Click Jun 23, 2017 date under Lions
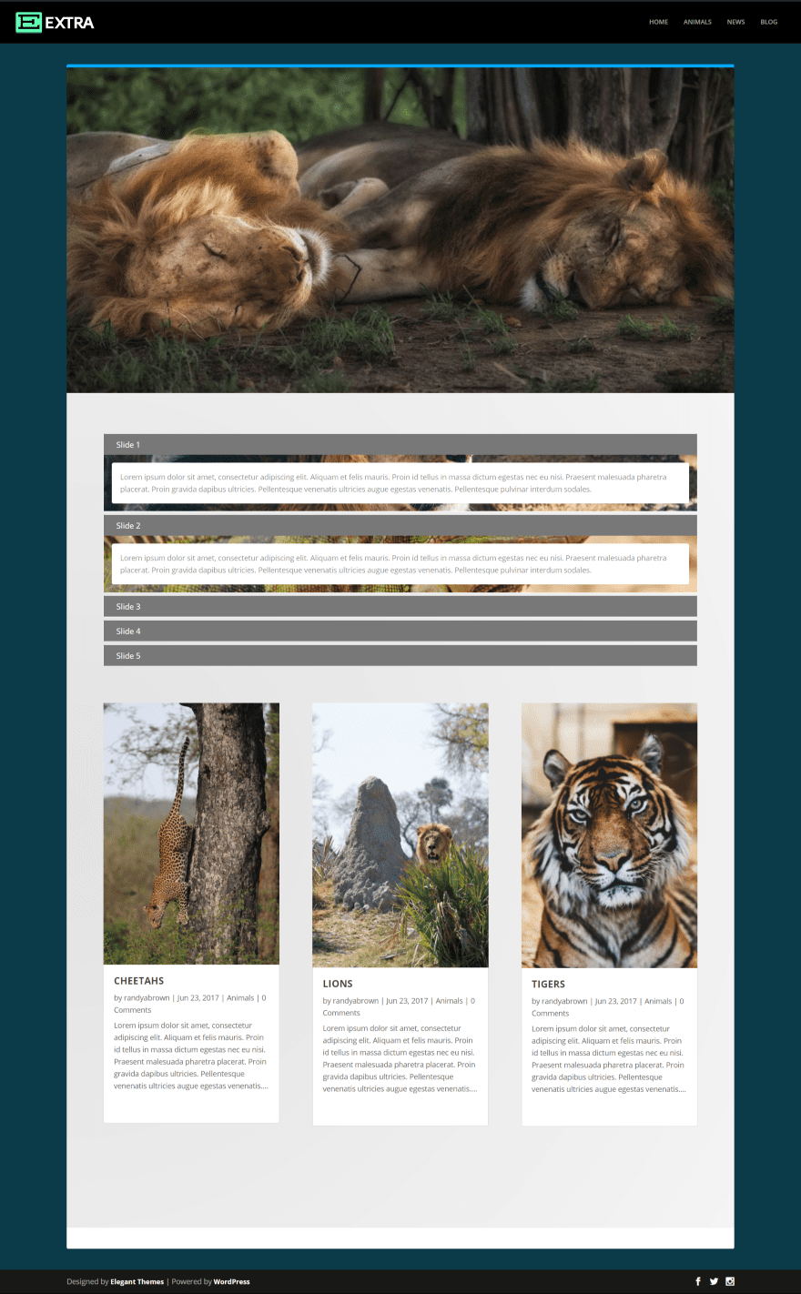801x1294 pixels. [x=407, y=1001]
